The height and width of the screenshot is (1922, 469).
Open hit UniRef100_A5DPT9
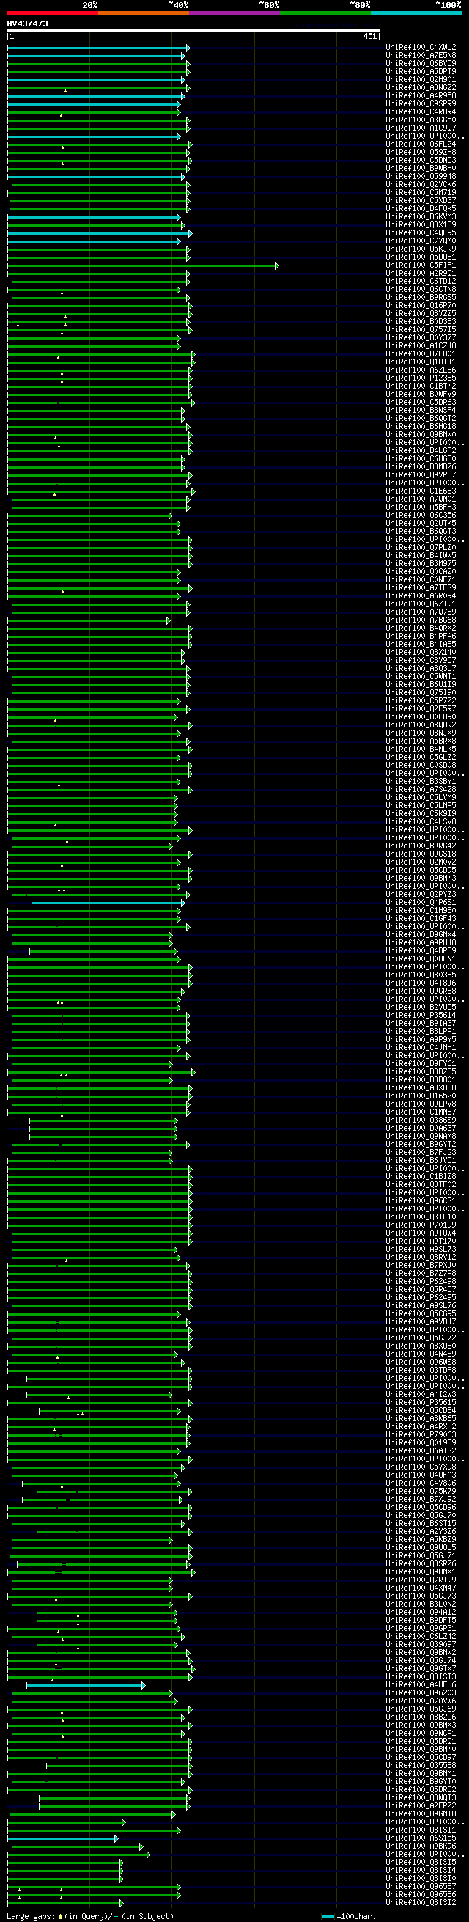coord(421,72)
